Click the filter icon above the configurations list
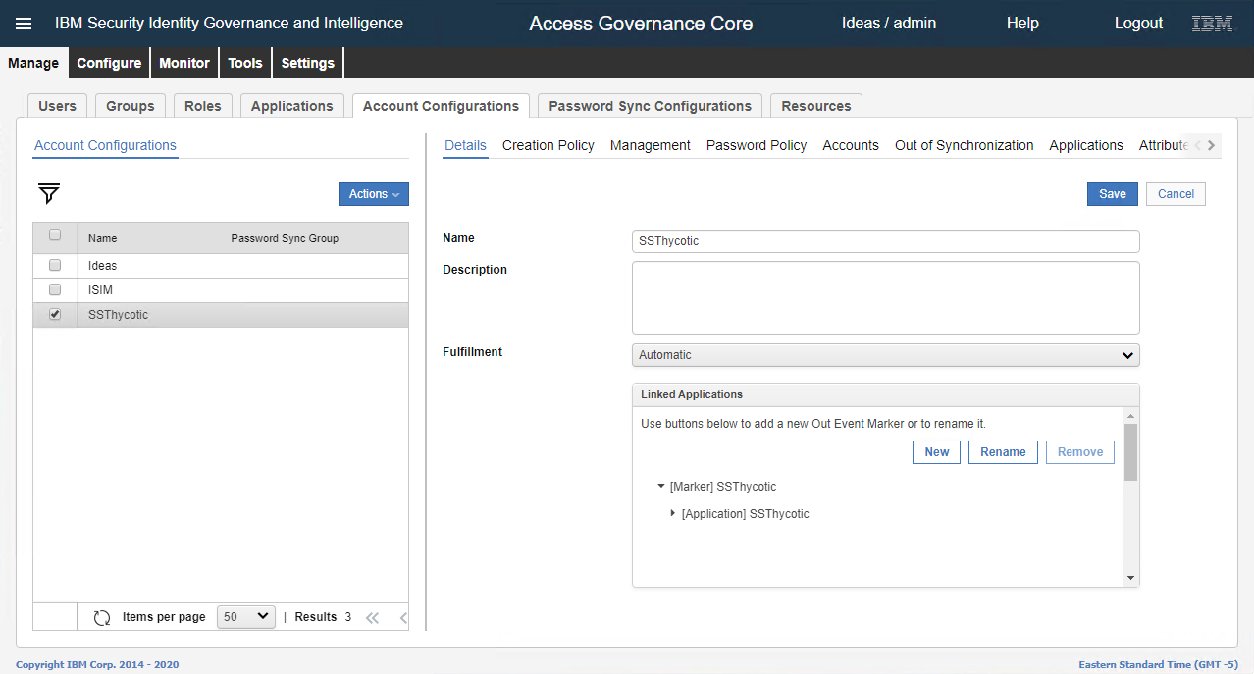 tap(47, 194)
